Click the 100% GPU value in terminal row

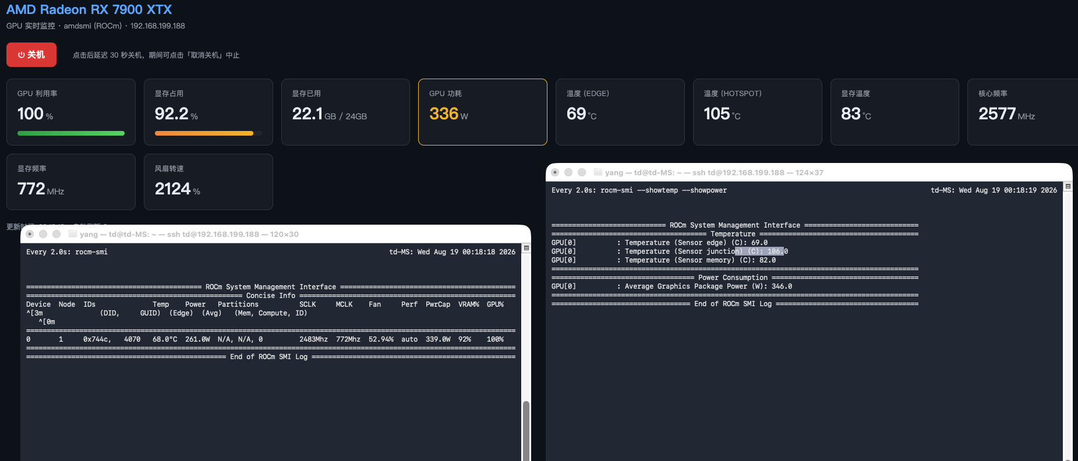point(495,339)
